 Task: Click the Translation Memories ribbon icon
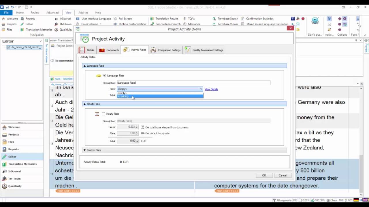point(22,30)
